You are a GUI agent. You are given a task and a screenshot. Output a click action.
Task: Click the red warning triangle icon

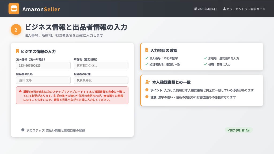(20, 91)
